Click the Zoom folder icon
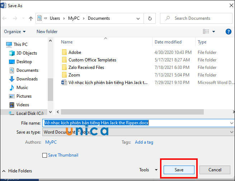The image size is (235, 181). tap(64, 75)
